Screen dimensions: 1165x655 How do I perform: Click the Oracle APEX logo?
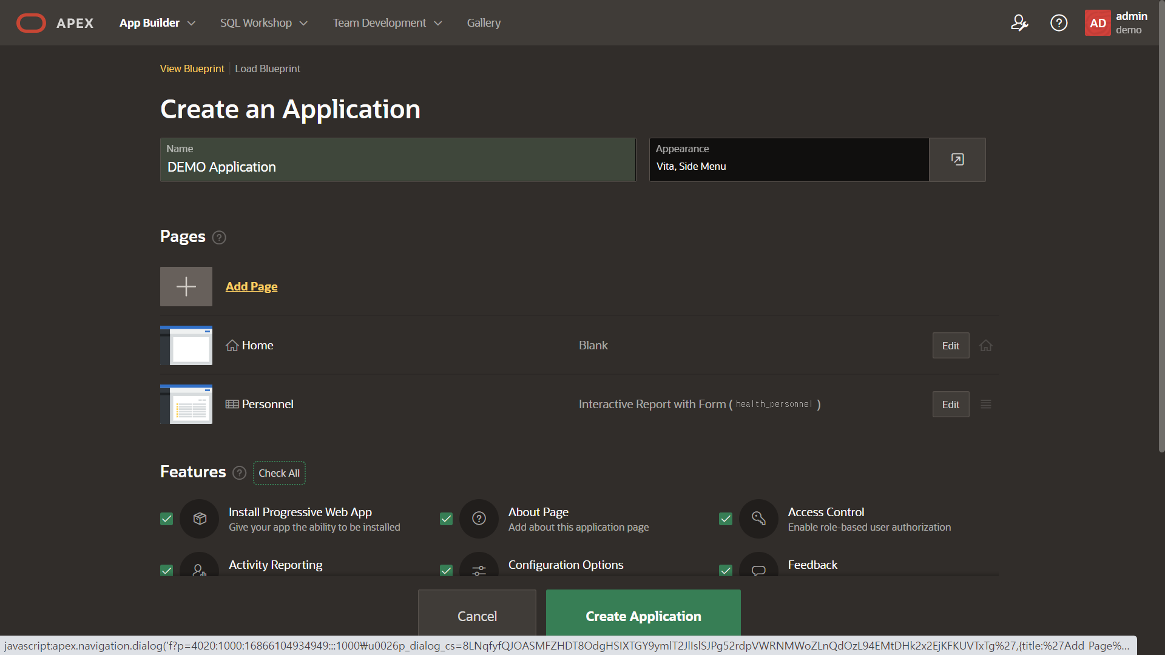click(x=55, y=23)
